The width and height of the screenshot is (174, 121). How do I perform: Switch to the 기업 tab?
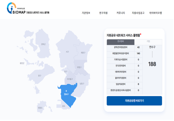click(148, 42)
